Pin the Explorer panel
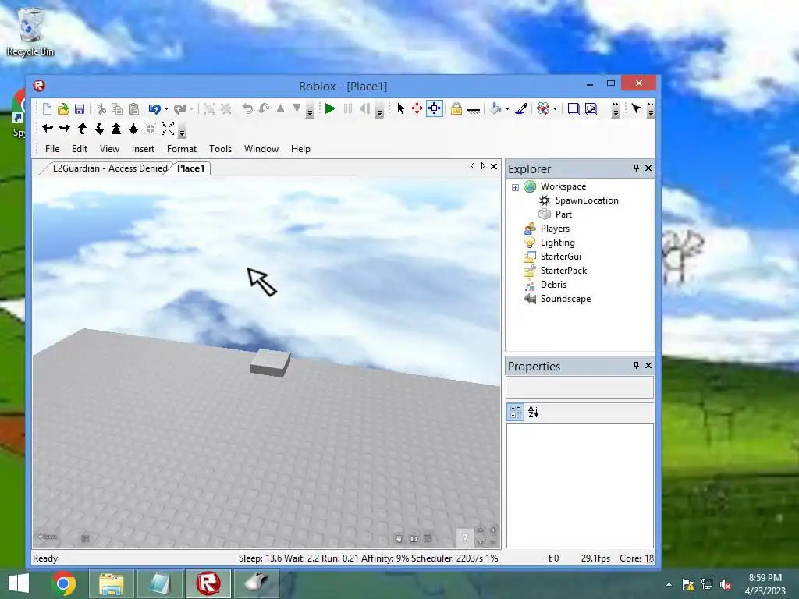The image size is (799, 599). [636, 168]
